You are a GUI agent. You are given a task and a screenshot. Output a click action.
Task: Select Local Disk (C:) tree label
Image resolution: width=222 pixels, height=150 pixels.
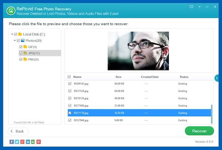(x=34, y=34)
